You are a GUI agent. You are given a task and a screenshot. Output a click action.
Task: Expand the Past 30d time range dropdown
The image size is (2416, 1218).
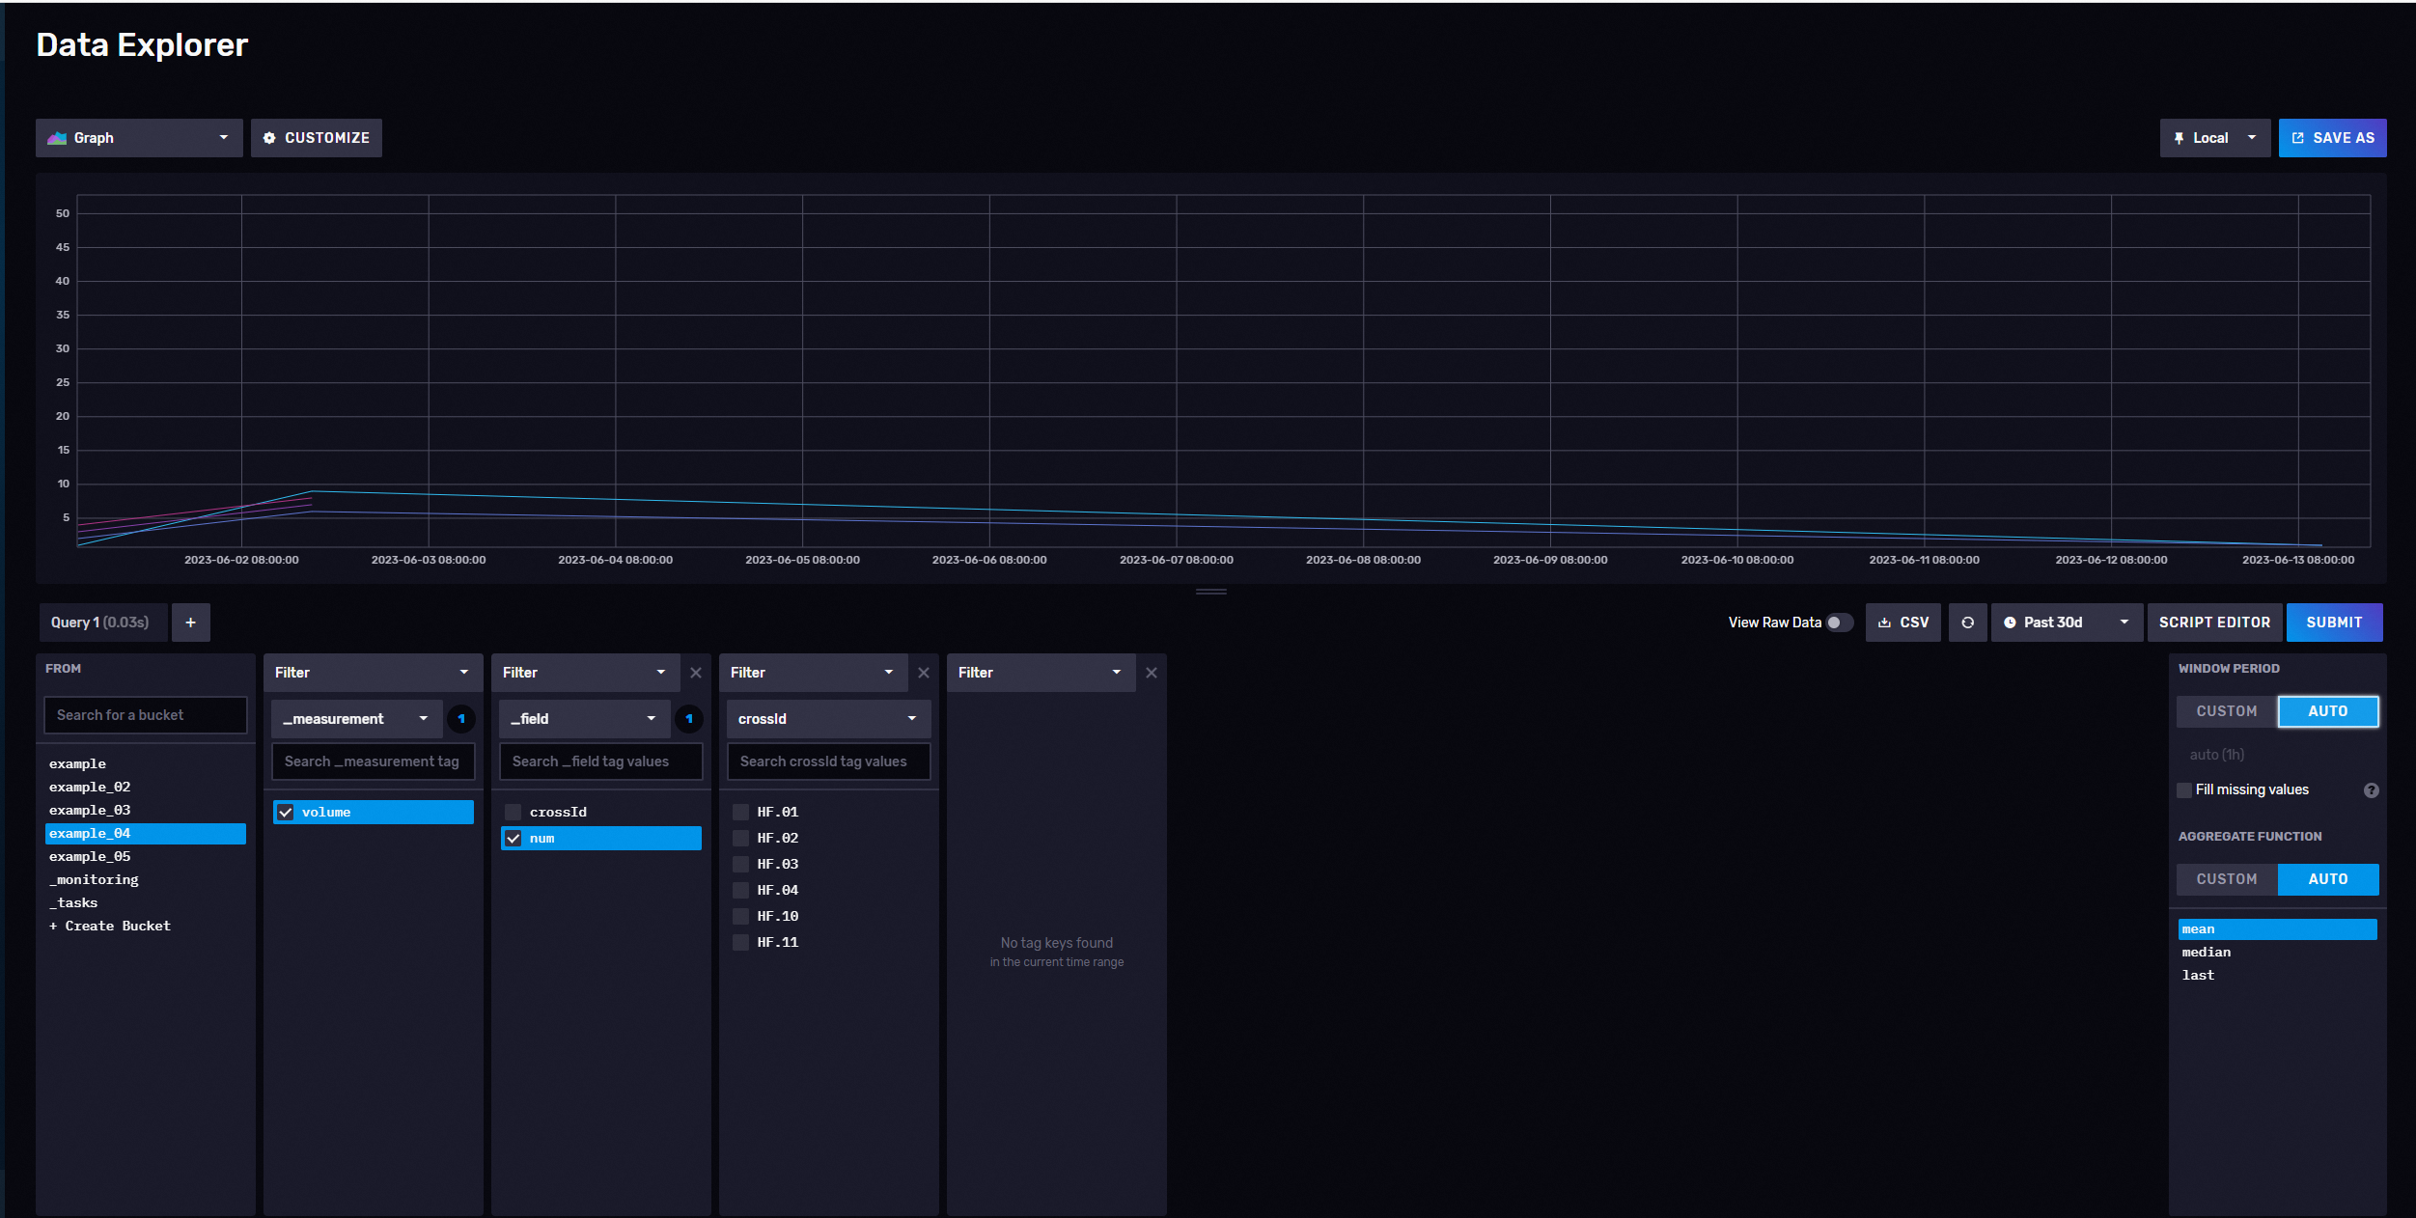tap(2066, 623)
